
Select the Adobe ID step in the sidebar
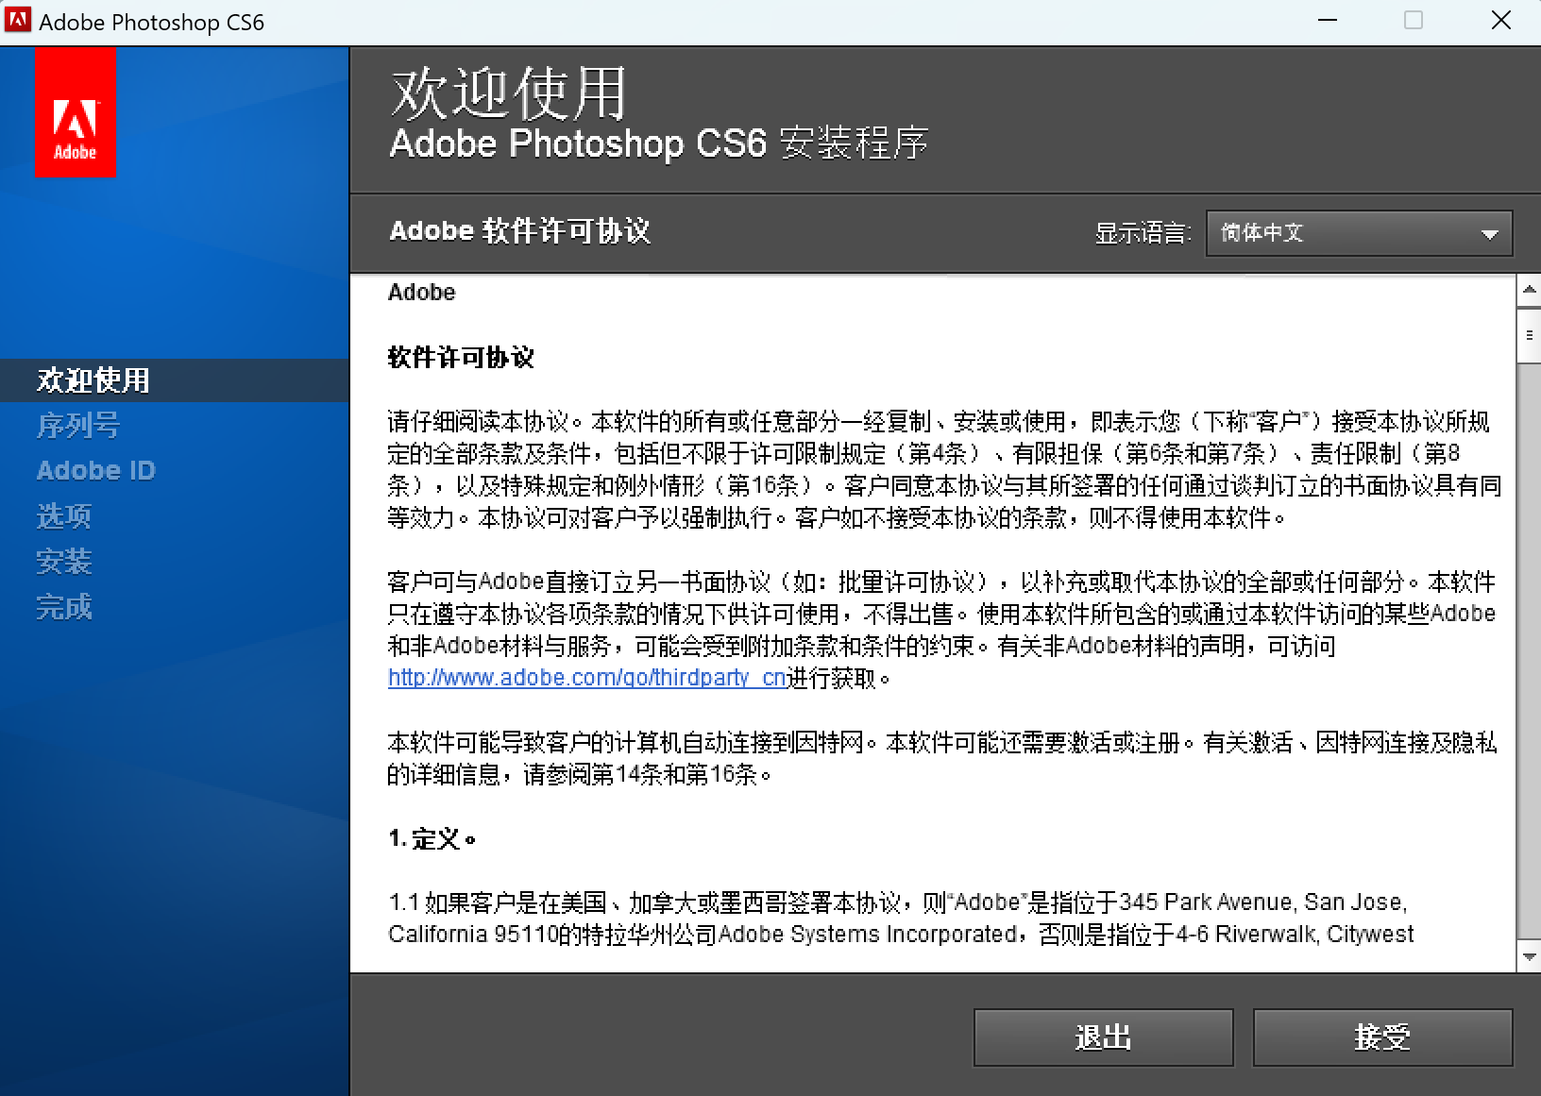click(95, 470)
